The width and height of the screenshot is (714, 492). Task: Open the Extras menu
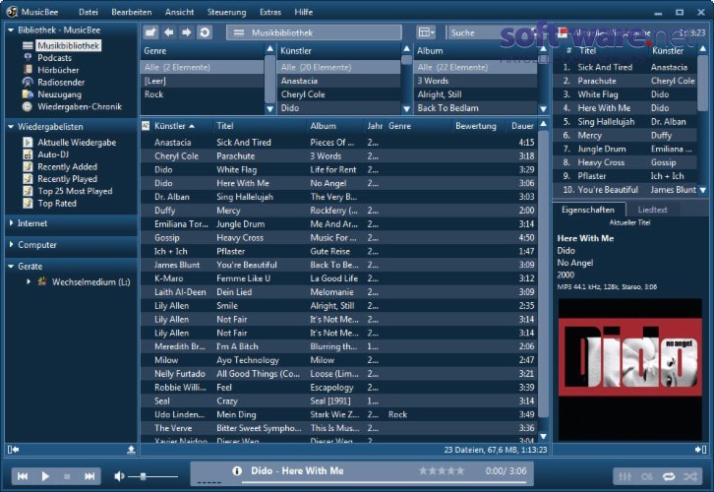pos(270,12)
